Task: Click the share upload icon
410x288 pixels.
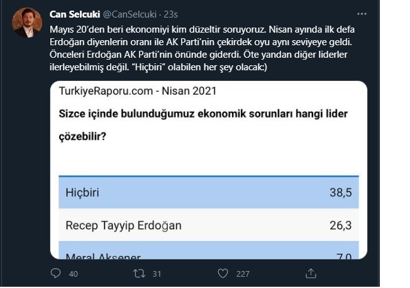Action: [311, 274]
